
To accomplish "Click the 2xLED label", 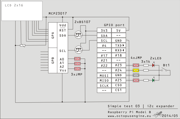I will (x=156, y=58).
